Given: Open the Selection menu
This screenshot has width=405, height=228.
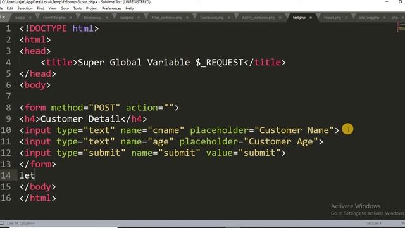Looking at the screenshot, I should click(25, 8).
